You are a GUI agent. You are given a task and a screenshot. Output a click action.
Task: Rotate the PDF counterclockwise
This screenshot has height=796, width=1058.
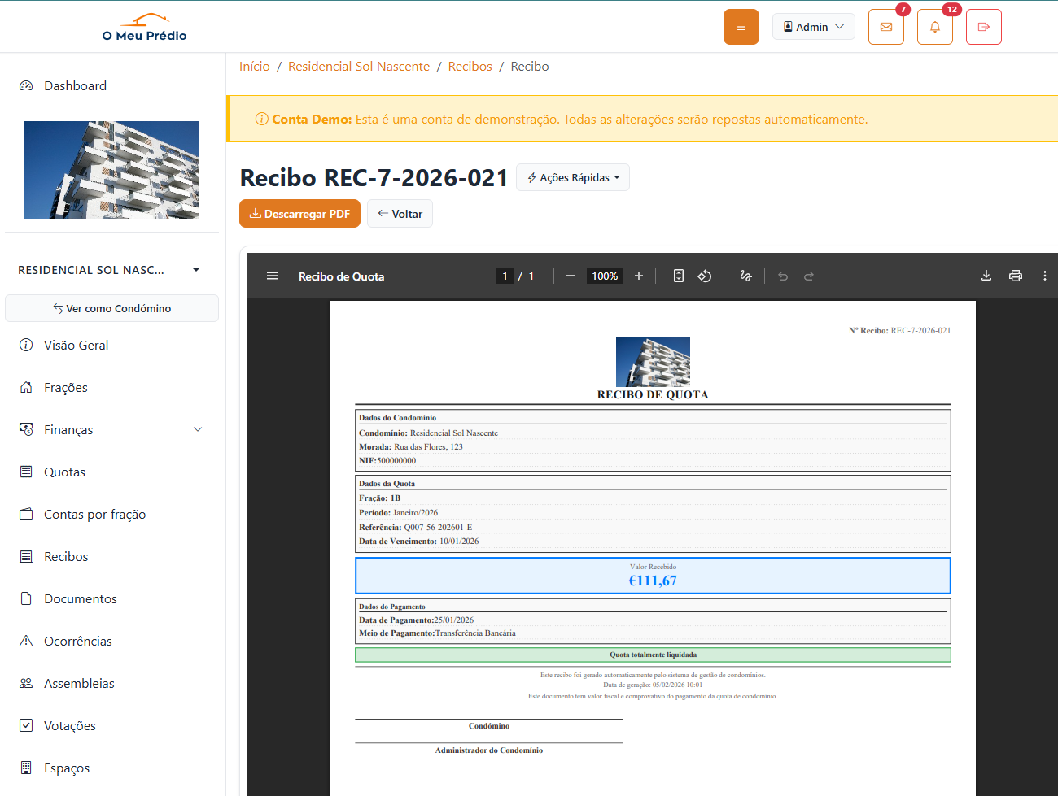pos(705,276)
